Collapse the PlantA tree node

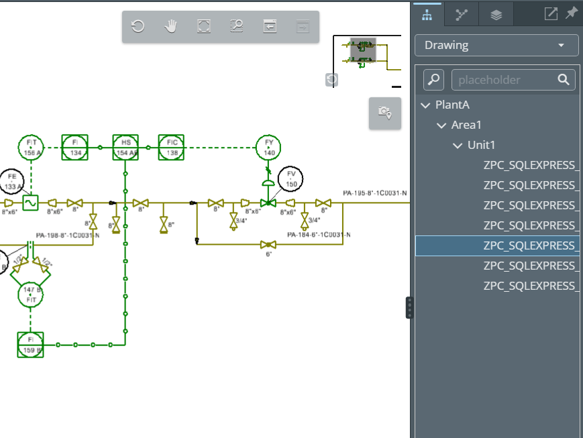click(x=425, y=105)
